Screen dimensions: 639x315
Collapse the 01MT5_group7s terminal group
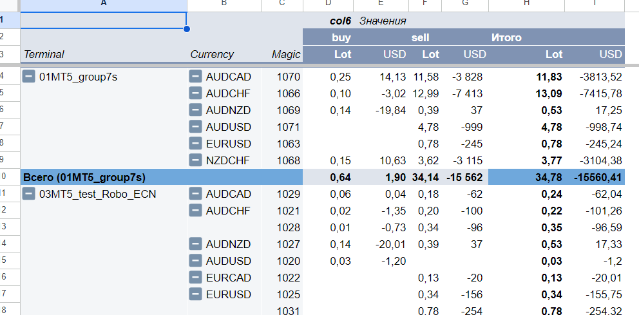pyautogui.click(x=28, y=76)
